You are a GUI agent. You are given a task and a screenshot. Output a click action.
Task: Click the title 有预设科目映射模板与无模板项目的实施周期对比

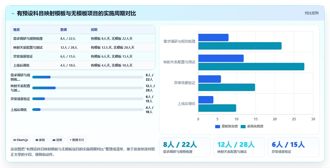click(76, 13)
